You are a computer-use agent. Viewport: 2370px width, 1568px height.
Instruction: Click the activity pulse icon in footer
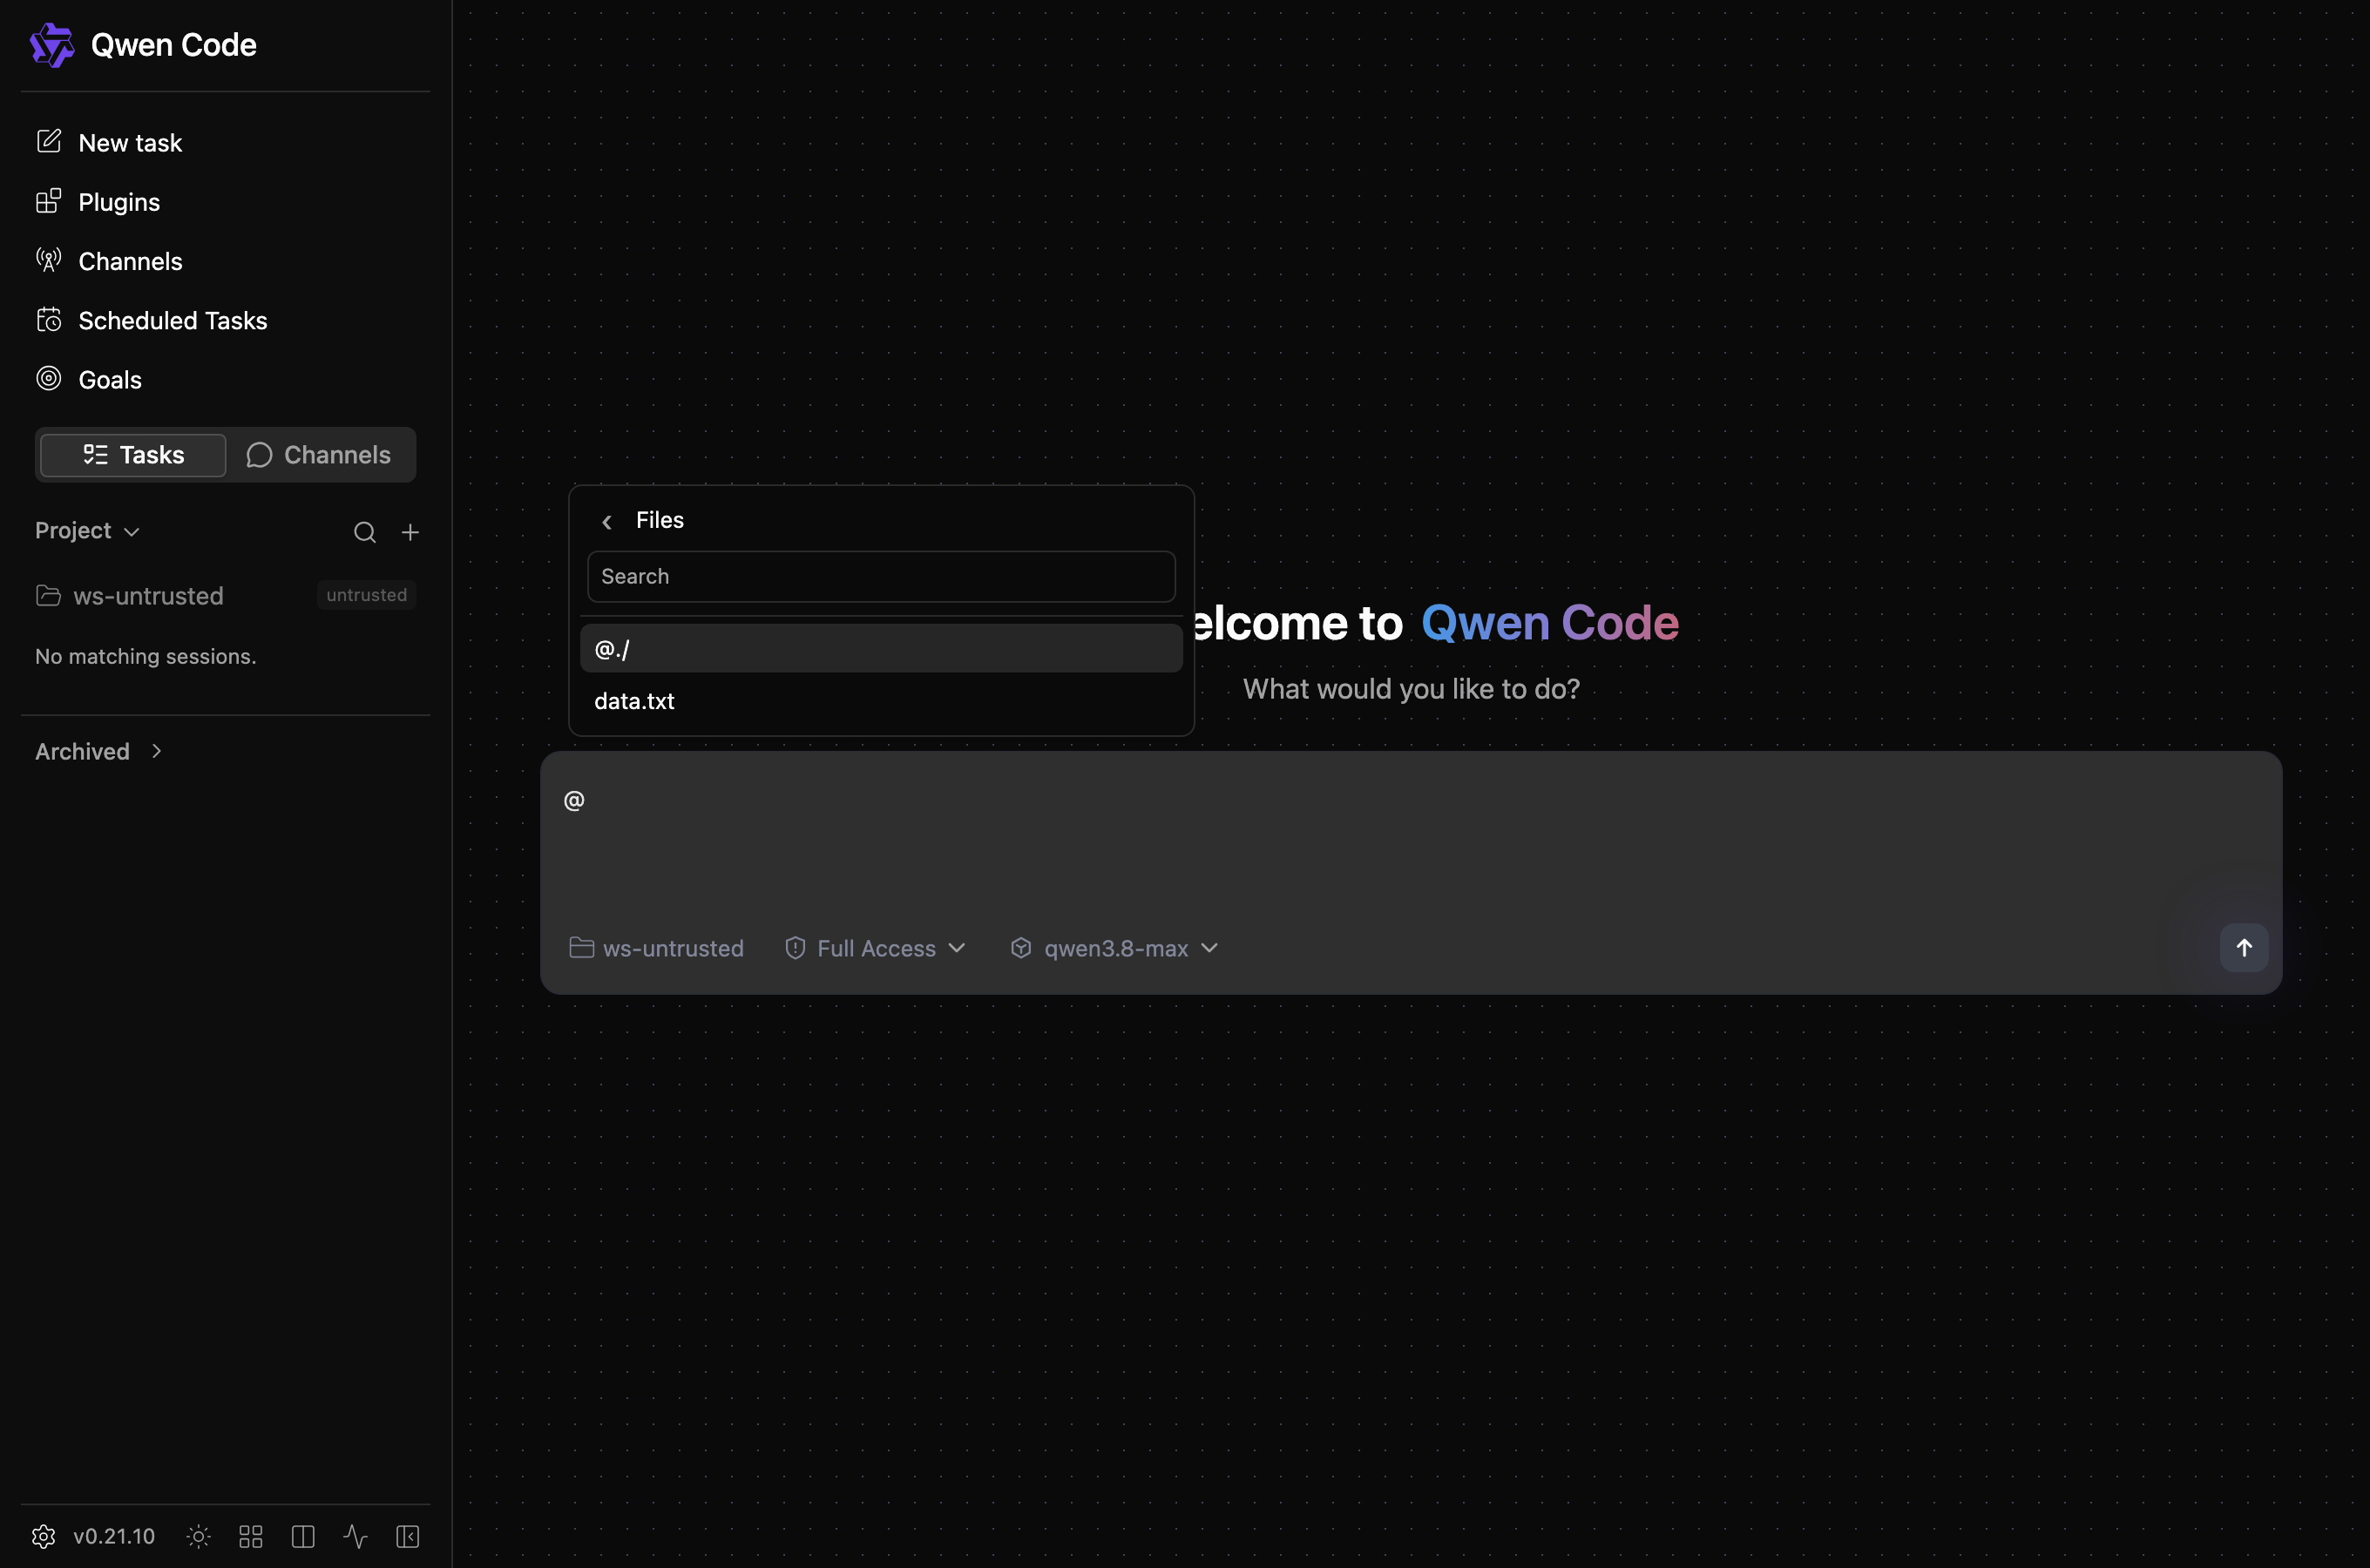click(x=355, y=1537)
